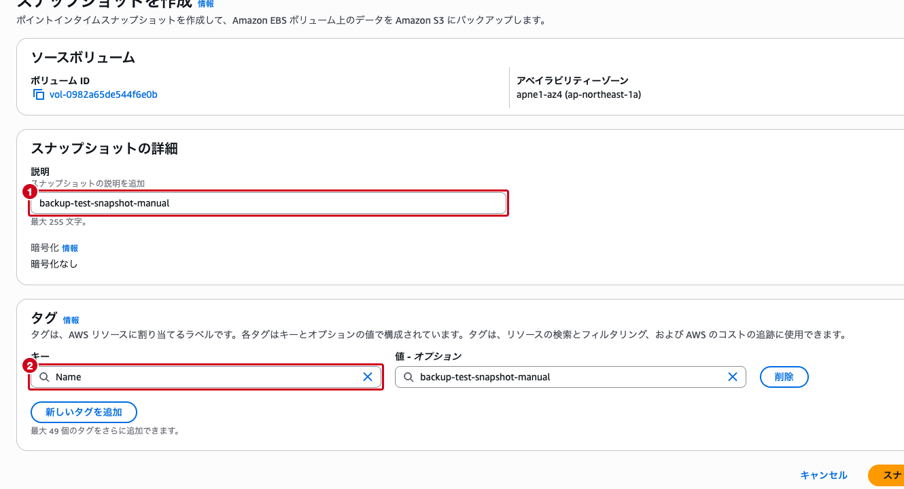Image resolution: width=904 pixels, height=489 pixels.
Task: Open the 情報 link beside タグ heading
Action: click(71, 320)
